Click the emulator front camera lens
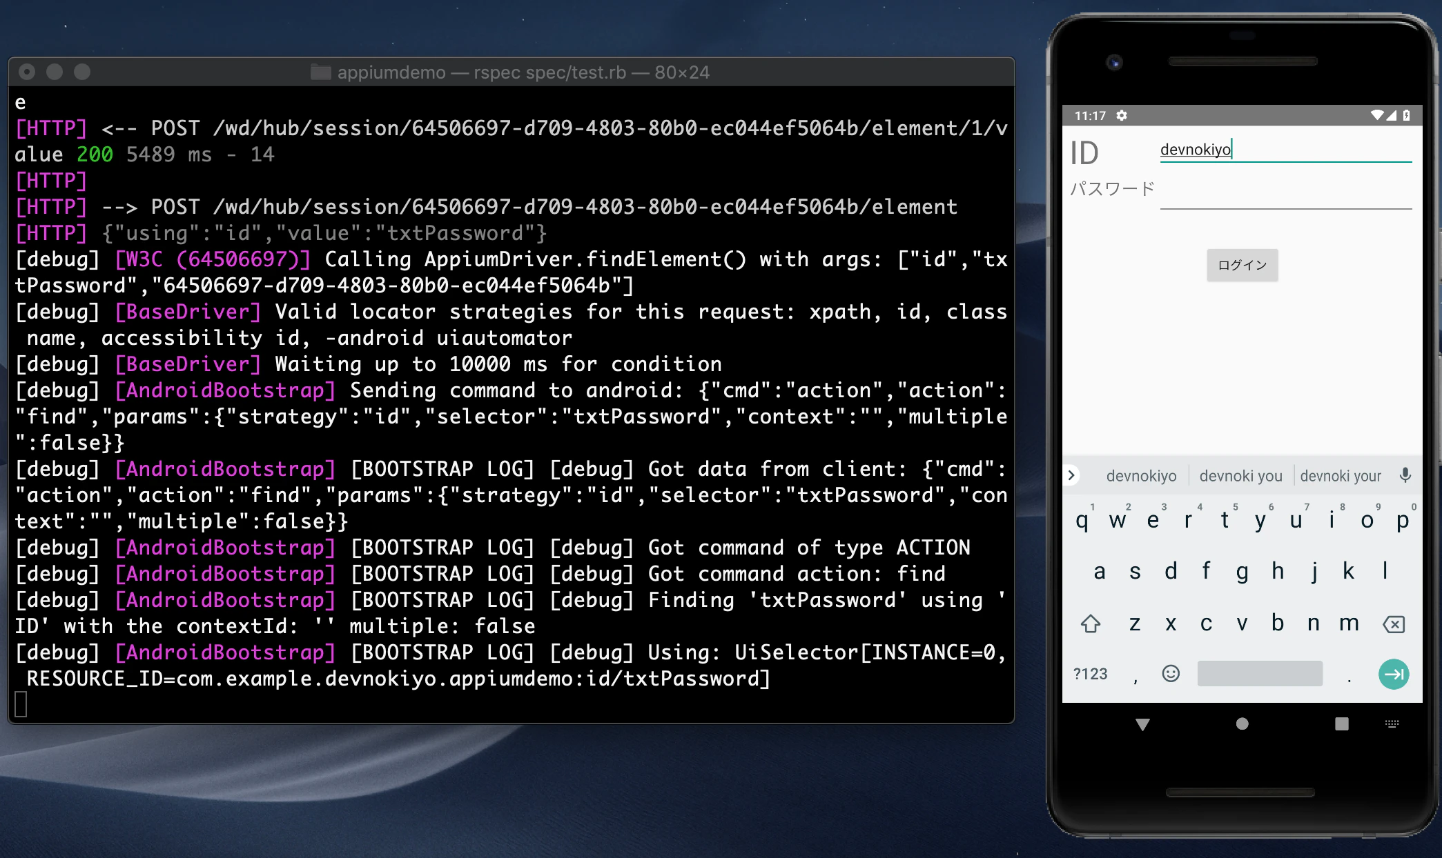 click(1114, 63)
